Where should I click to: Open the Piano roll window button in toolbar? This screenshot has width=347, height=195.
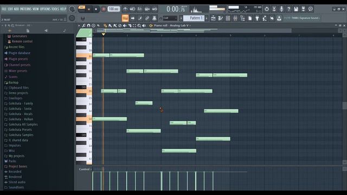pyautogui.click(x=221, y=18)
